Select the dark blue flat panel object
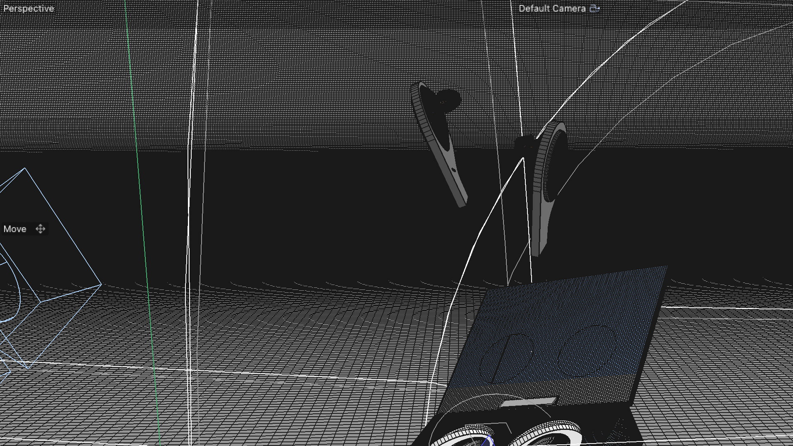 (570, 314)
